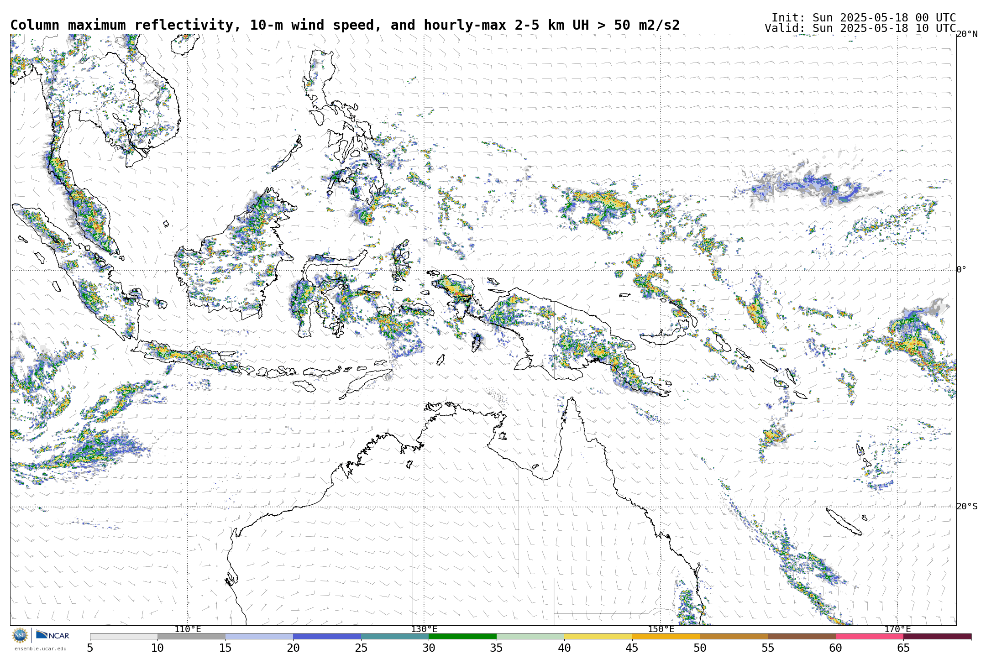This screenshot has width=986, height=654.
Task: Click the NCAR logo
Action: tap(52, 635)
